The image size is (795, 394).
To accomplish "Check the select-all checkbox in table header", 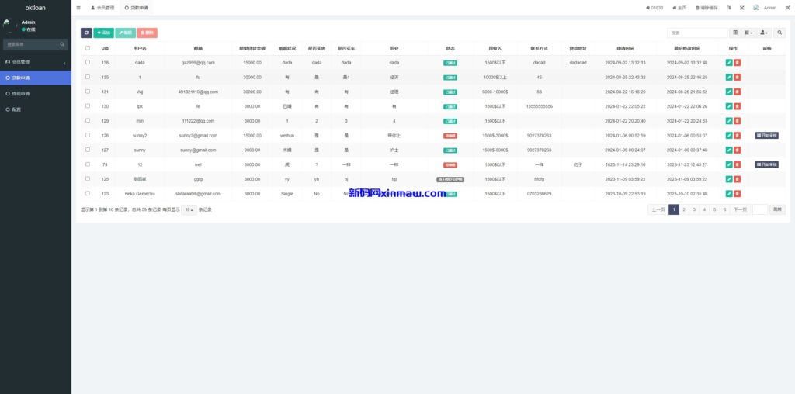I will point(88,47).
